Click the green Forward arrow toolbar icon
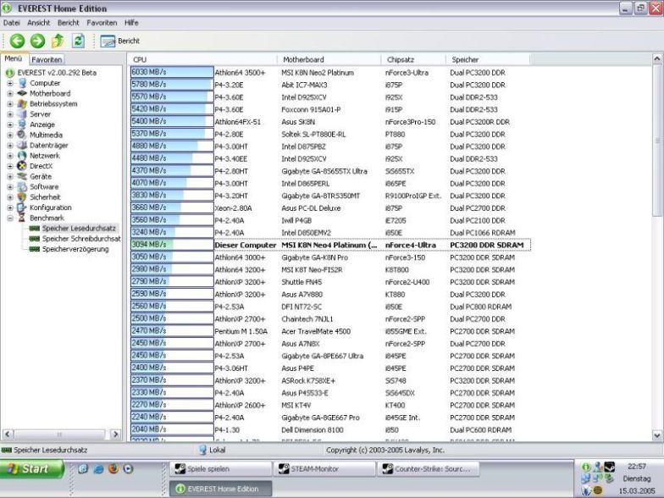The width and height of the screenshot is (664, 498). pos(37,41)
